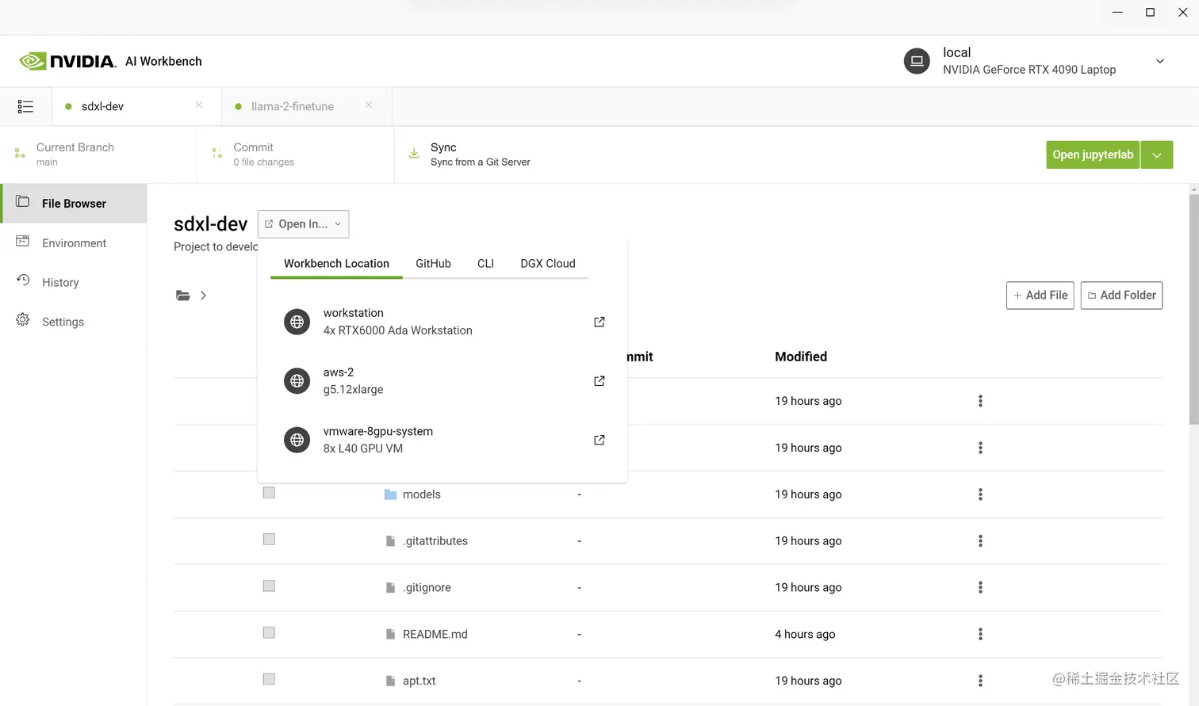The width and height of the screenshot is (1199, 706).
Task: Check the models folder checkbox
Action: coord(269,493)
